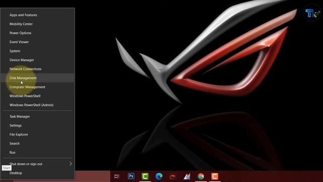This screenshot has width=323, height=182.
Task: Open Settings from the menu
Action: (37, 125)
